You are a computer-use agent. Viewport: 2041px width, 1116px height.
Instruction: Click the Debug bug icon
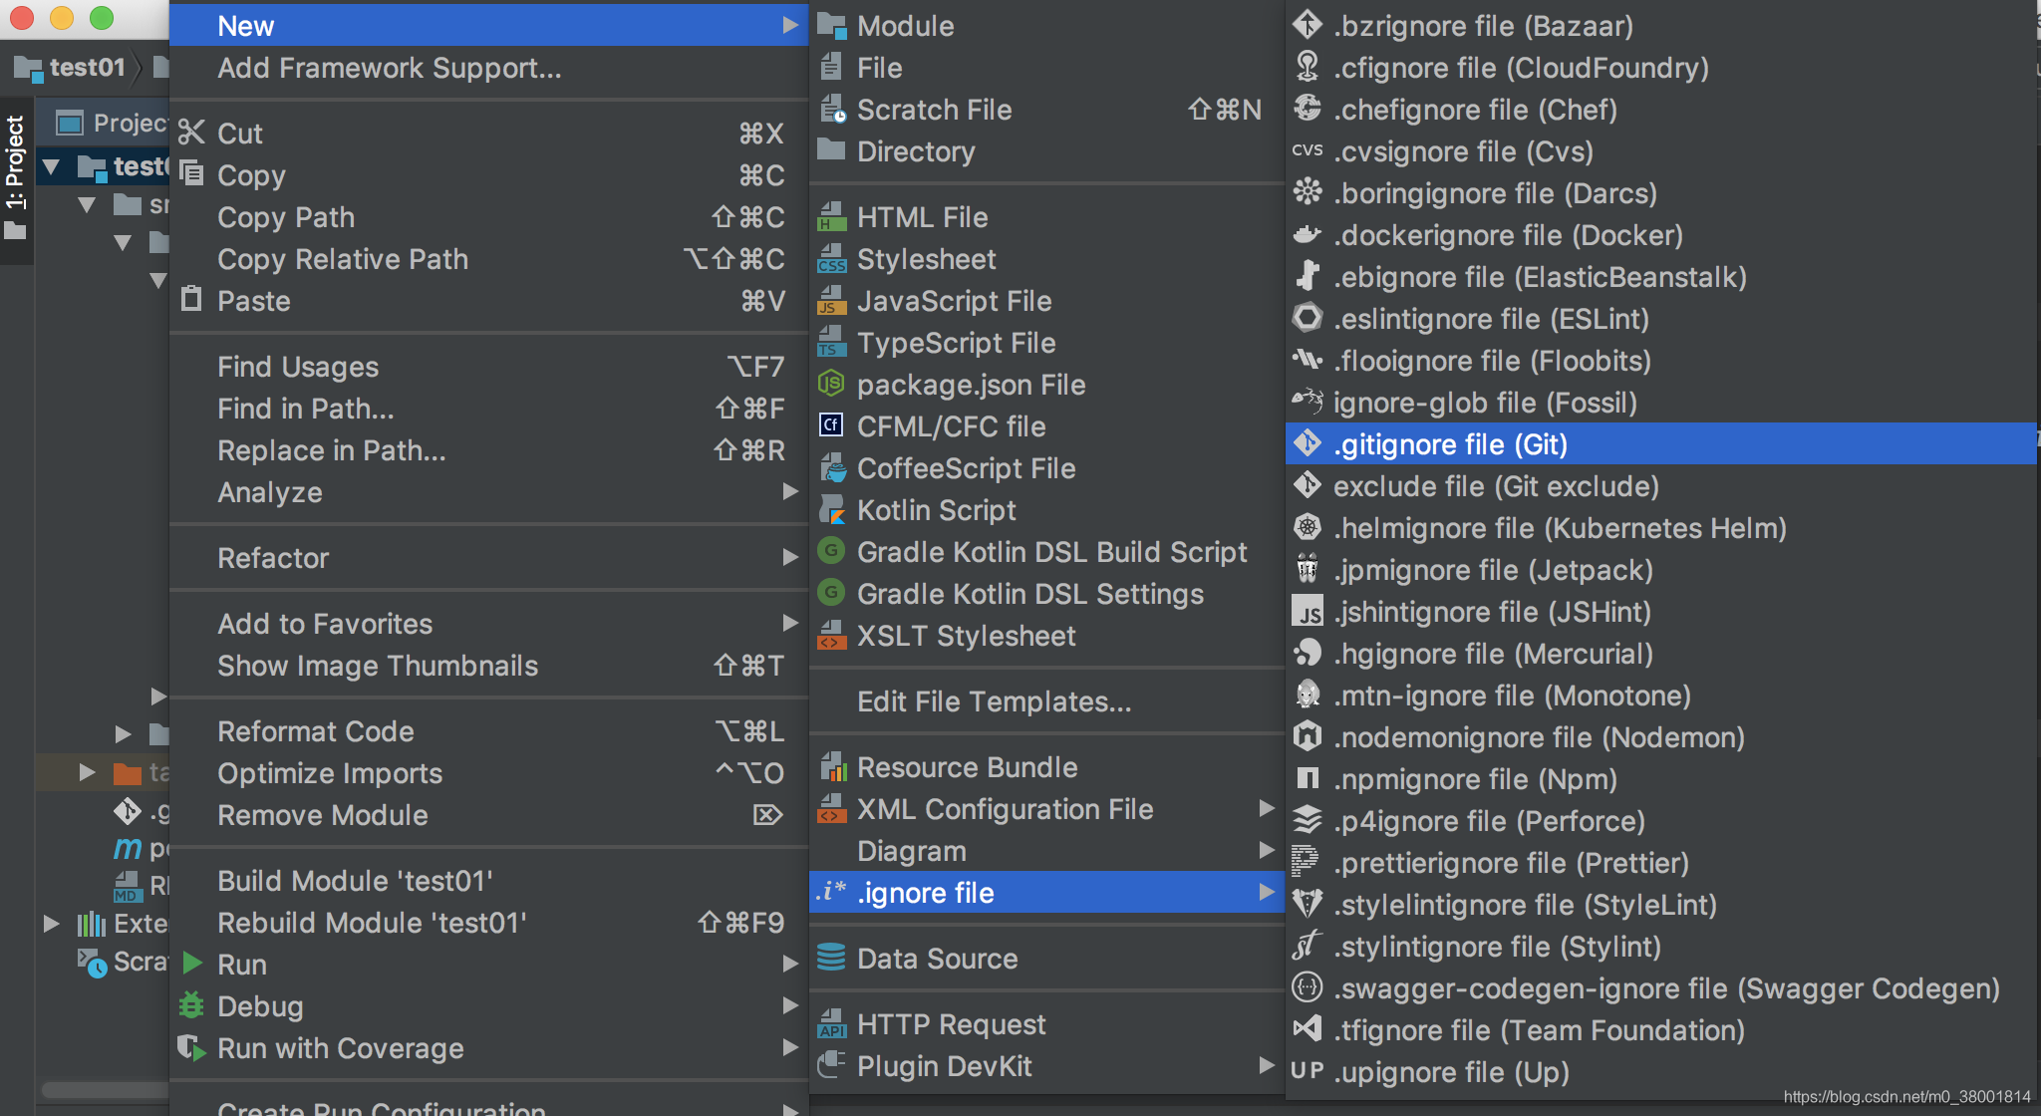[191, 1005]
